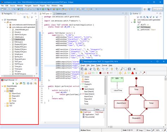Select the diagonal arrow relationship tool
This screenshot has width=167, height=132.
(144, 73)
